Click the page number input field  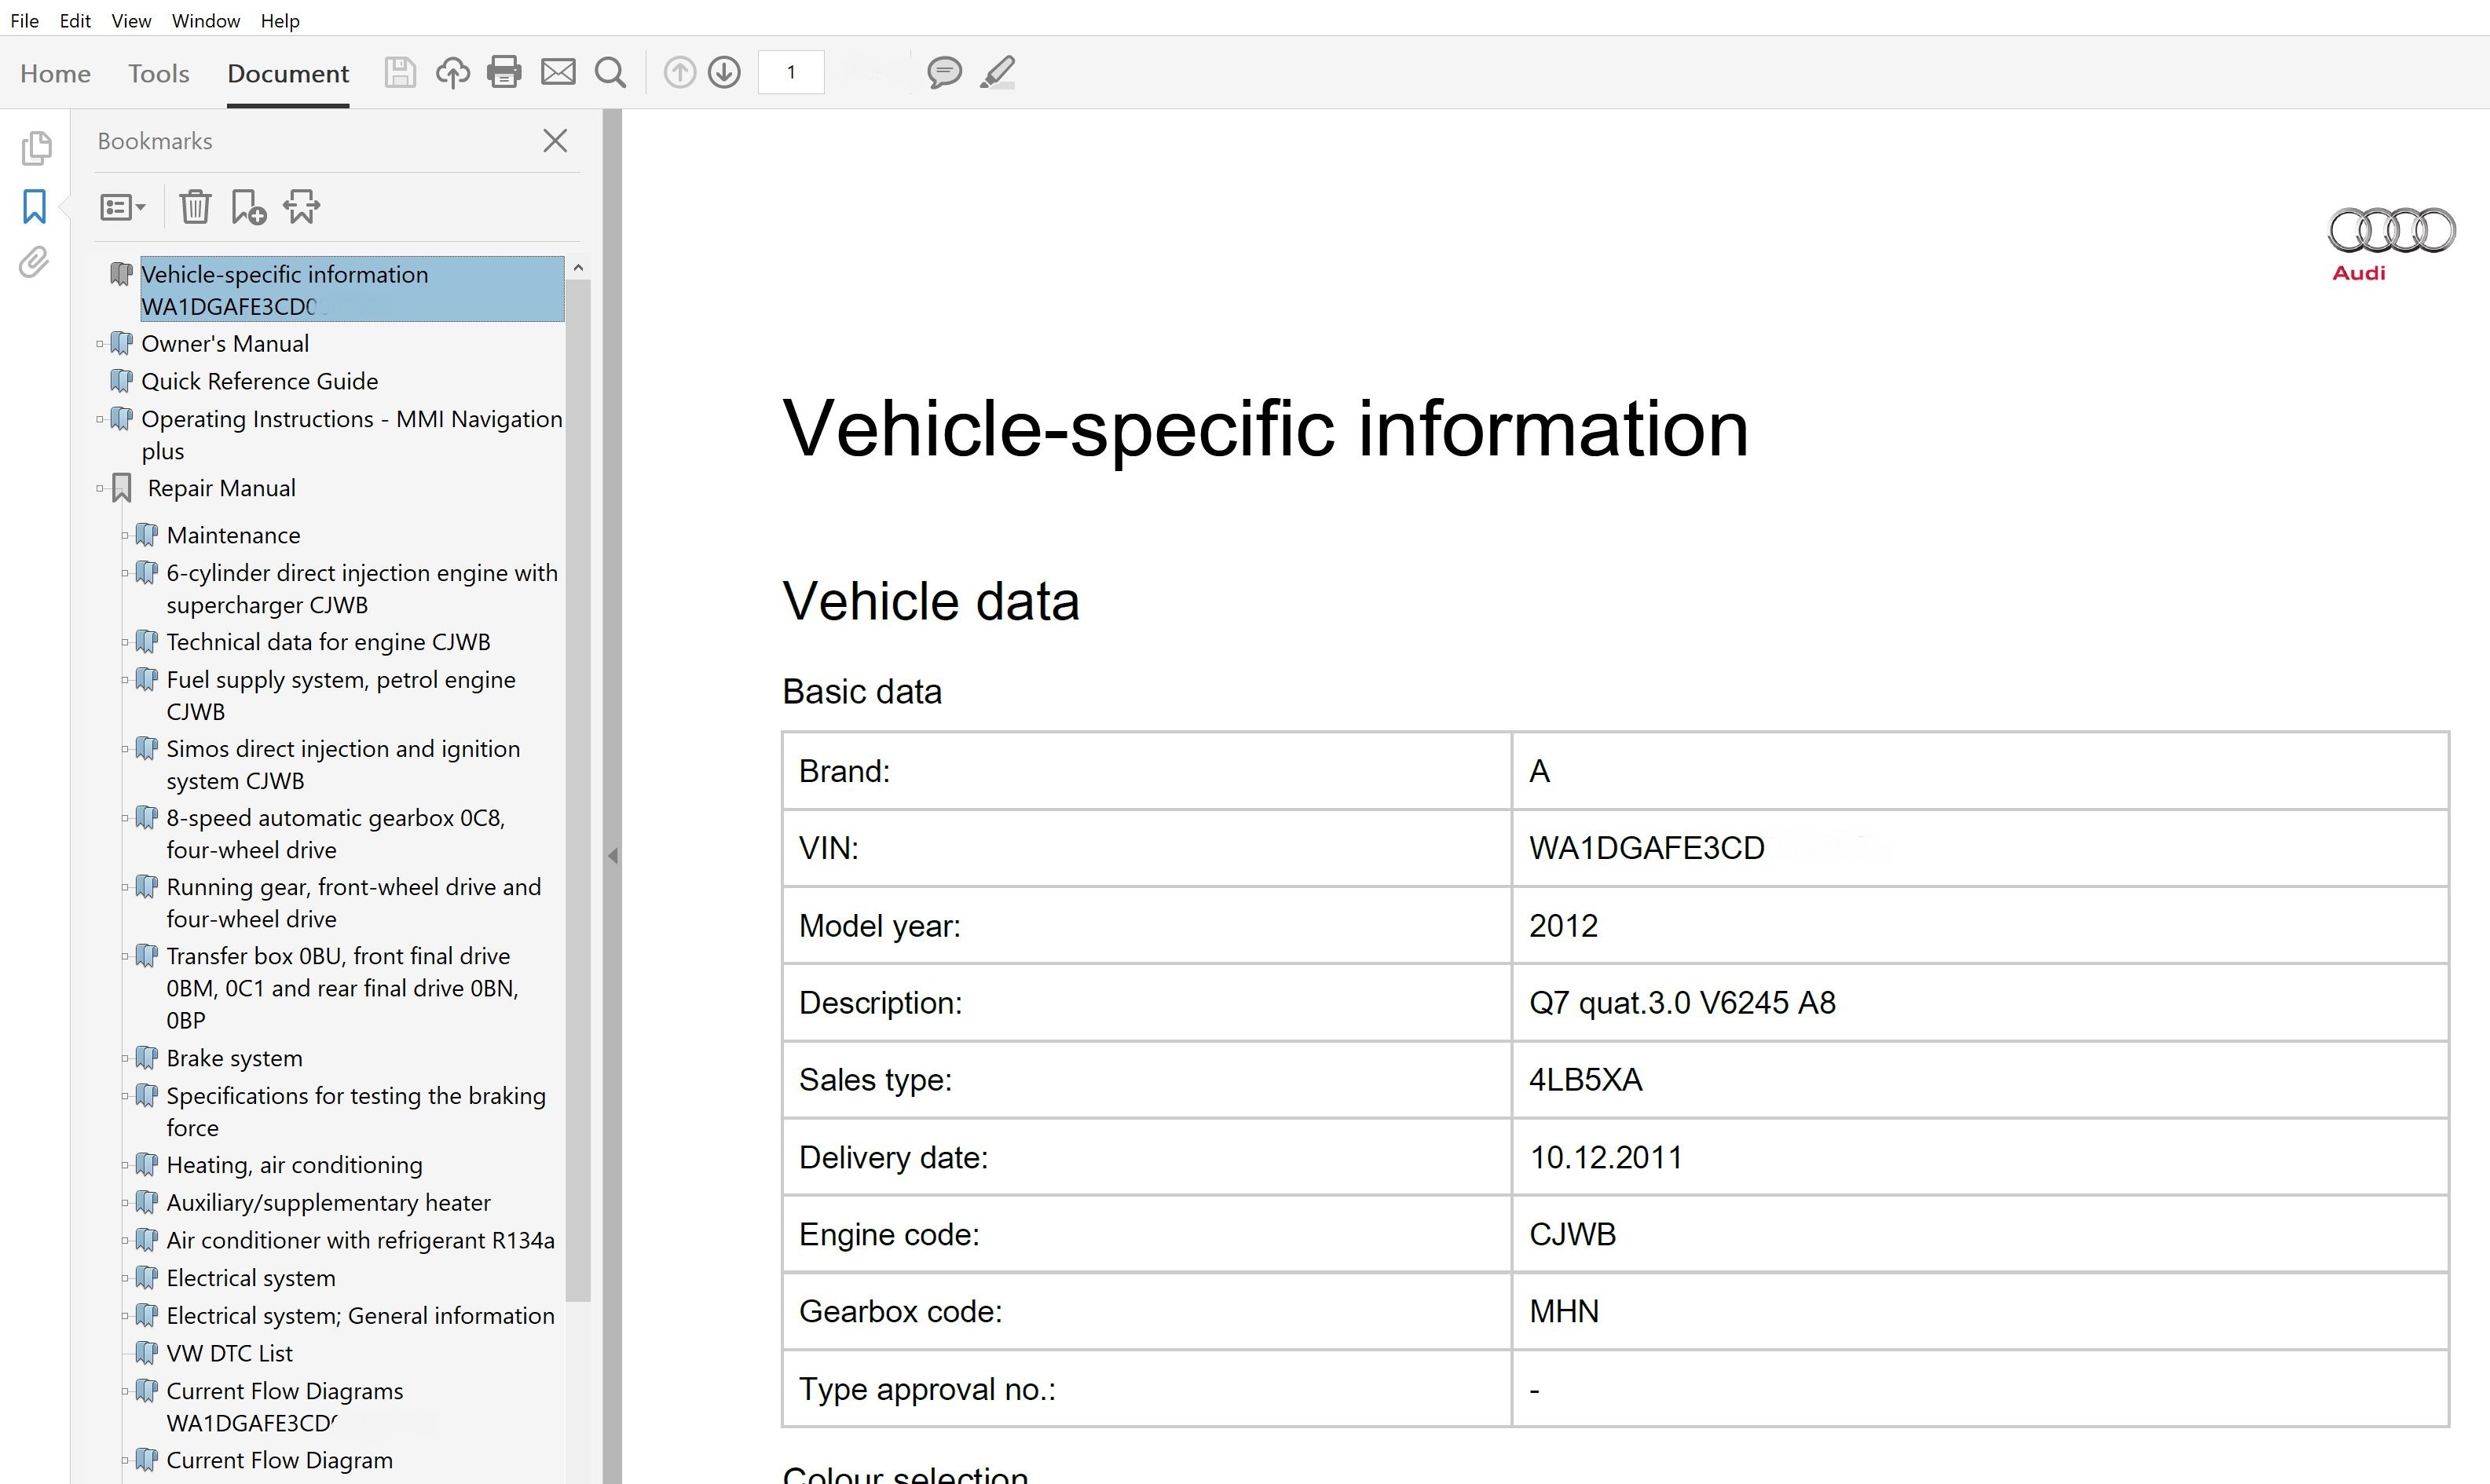[790, 71]
